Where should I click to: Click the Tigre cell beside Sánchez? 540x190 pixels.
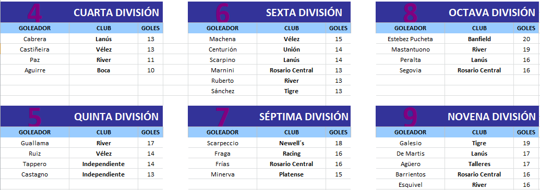(291, 91)
